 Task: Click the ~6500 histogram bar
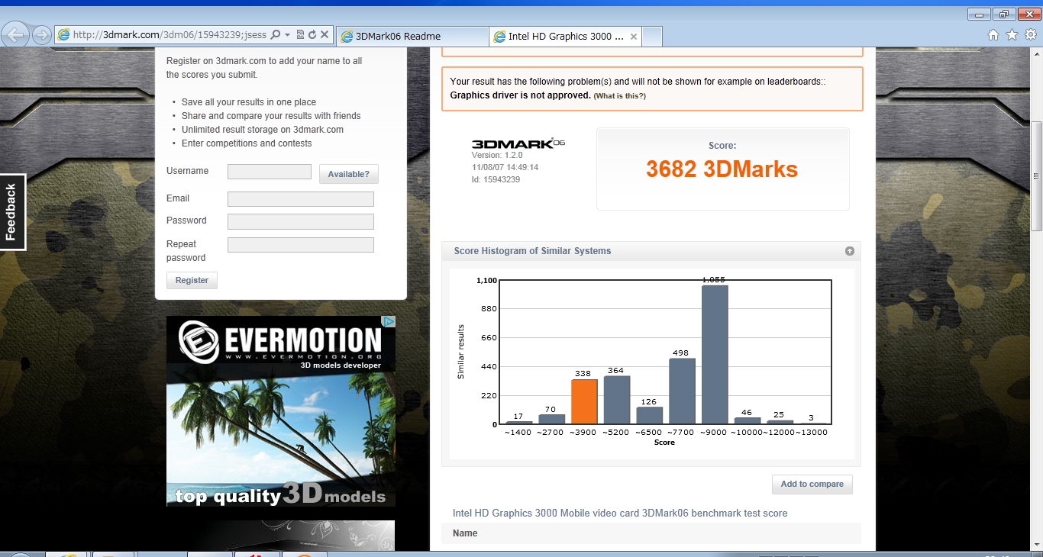point(650,415)
